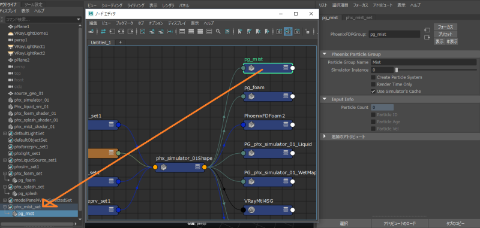Toggle pg_foam node attribute display mode icon
480x228 pixels.
coord(286,96)
